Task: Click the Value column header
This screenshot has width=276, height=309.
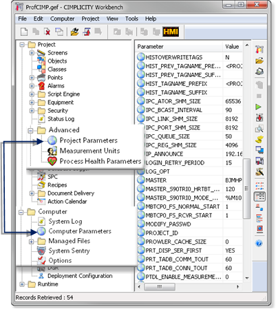Action: tap(233, 47)
